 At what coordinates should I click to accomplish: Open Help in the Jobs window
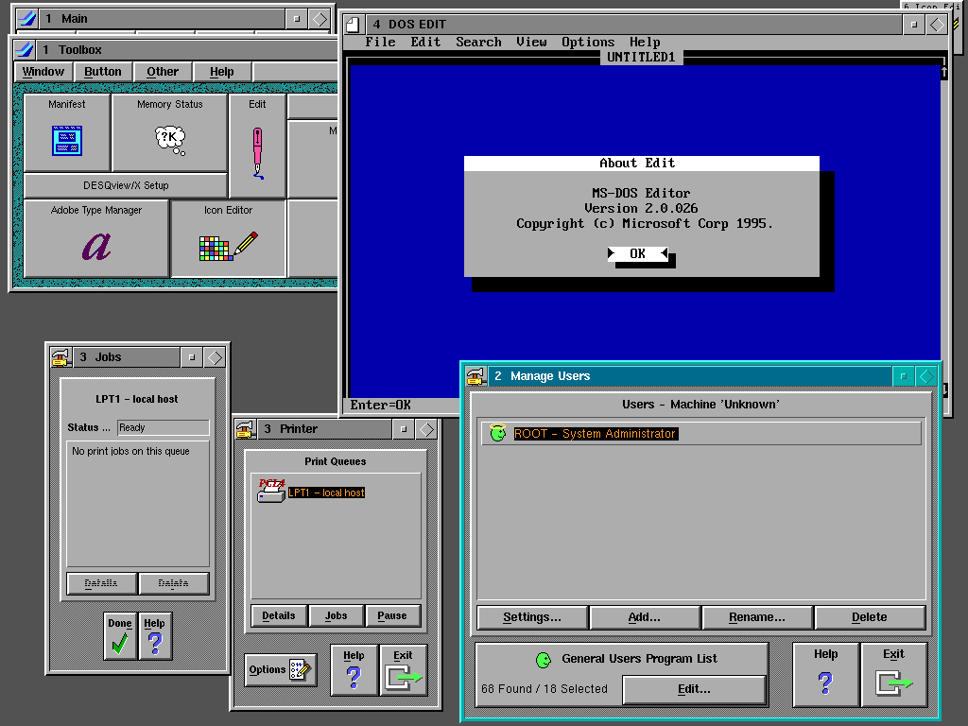point(155,636)
